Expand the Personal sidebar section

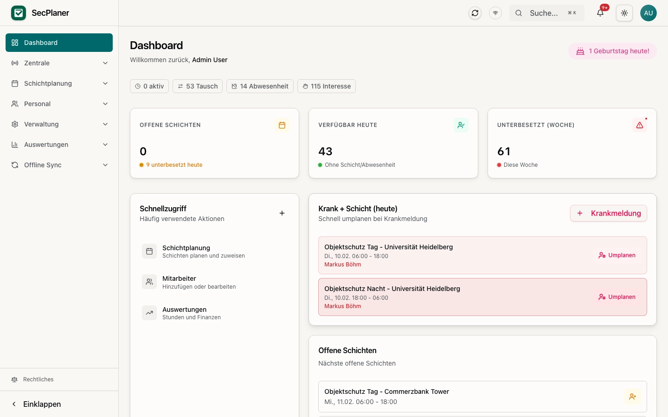click(x=59, y=104)
